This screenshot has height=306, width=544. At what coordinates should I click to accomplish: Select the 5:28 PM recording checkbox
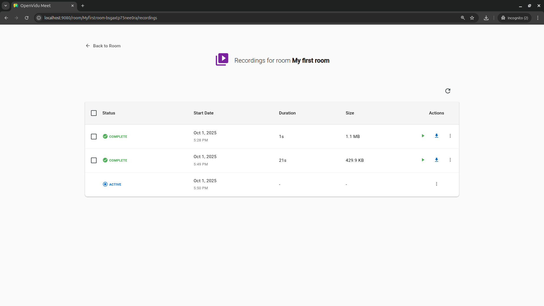pyautogui.click(x=94, y=137)
